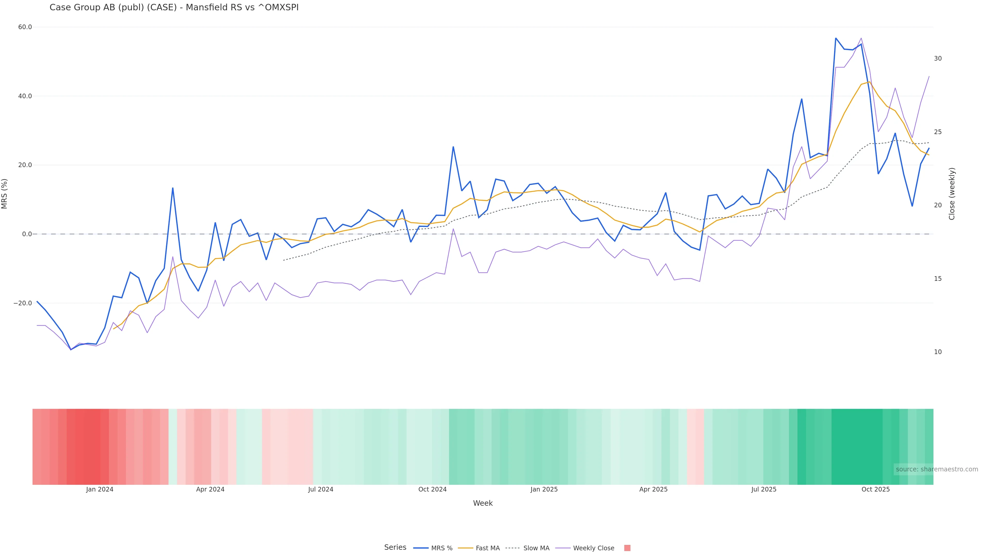The height and width of the screenshot is (557, 991).
Task: Click the 60.0 left axis tick label
Action: (25, 27)
